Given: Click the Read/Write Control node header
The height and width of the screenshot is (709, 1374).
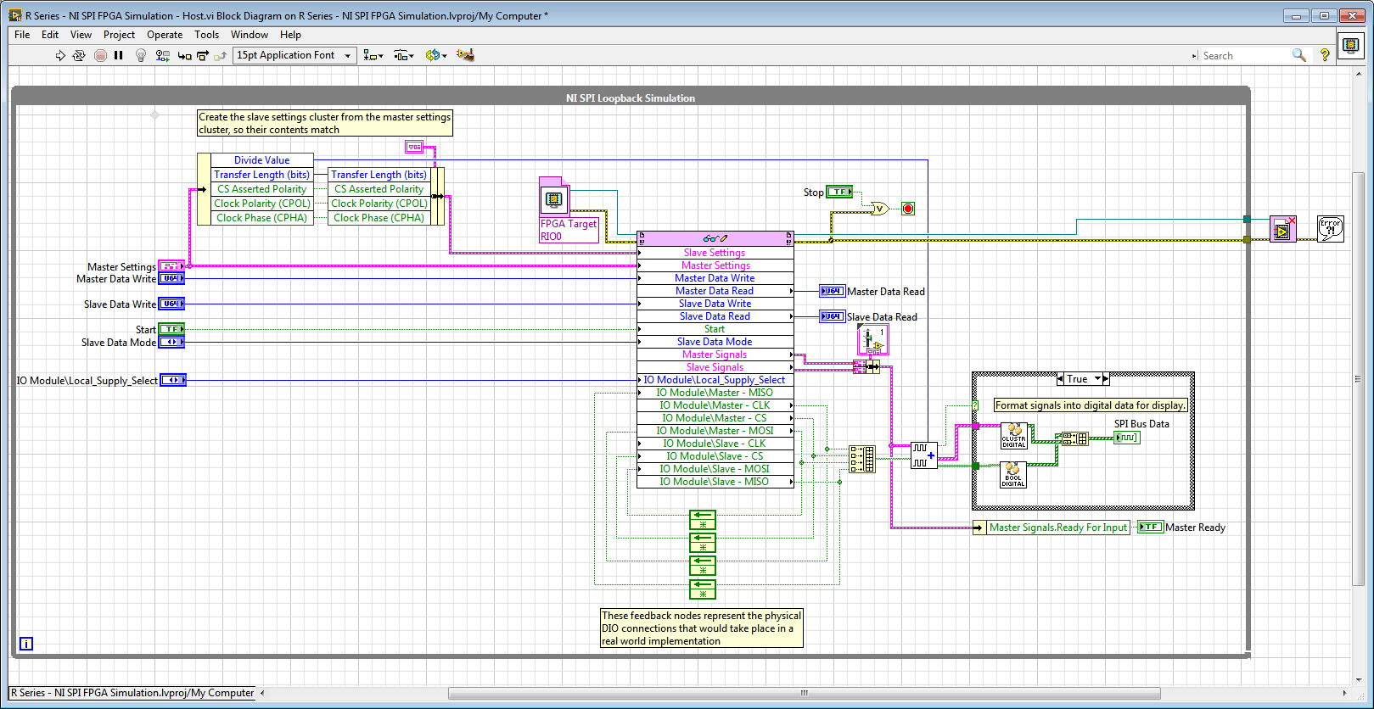Looking at the screenshot, I should (x=715, y=238).
